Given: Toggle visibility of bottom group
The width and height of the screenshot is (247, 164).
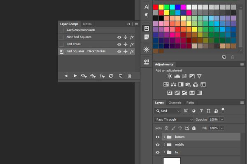Looking at the screenshot, I should point(158,137).
